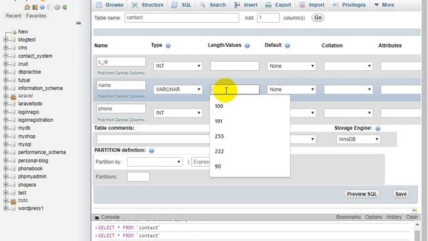Screen dimensions: 428x241
Task: Click Pick from Central Columns under c_id
Action: (121, 73)
